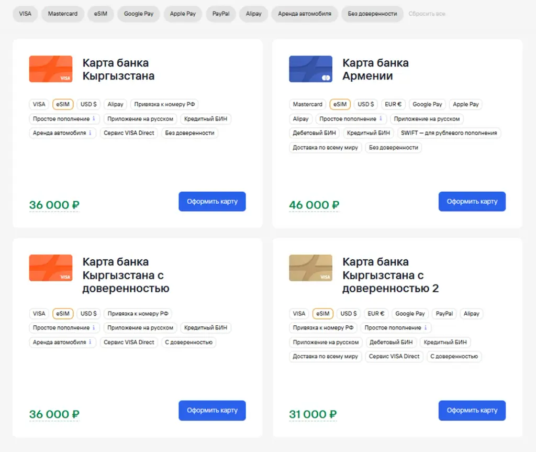Image resolution: width=536 pixels, height=452 pixels.
Task: Click the EUR € tag on Армении card
Action: coord(393,104)
